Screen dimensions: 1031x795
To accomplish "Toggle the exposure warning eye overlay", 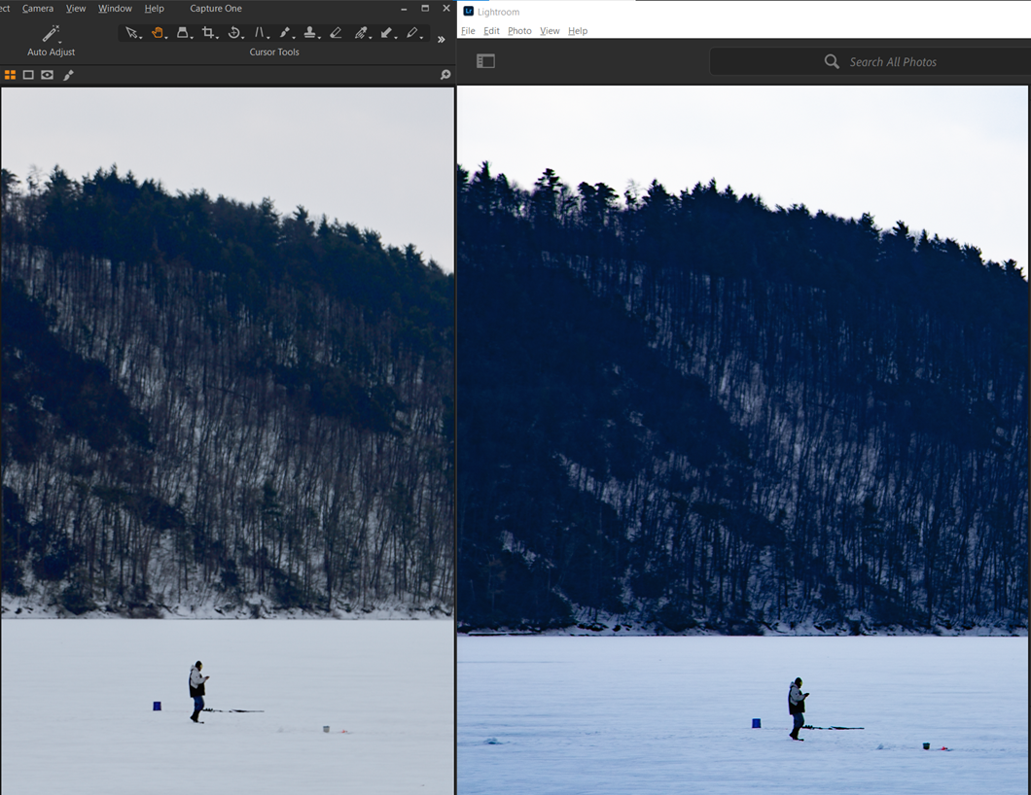I will pyautogui.click(x=47, y=75).
